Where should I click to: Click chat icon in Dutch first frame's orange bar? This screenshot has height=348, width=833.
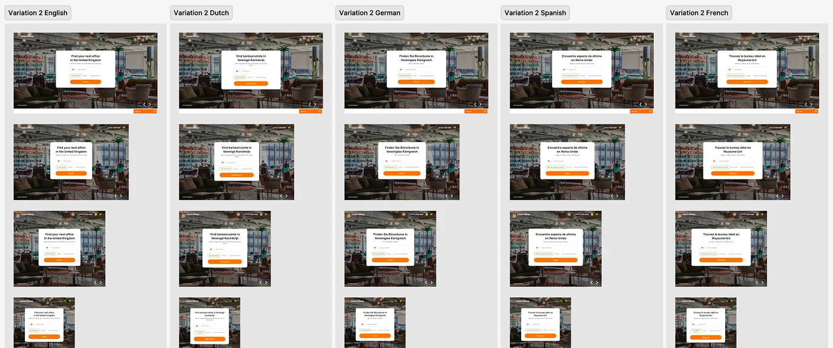click(x=320, y=111)
